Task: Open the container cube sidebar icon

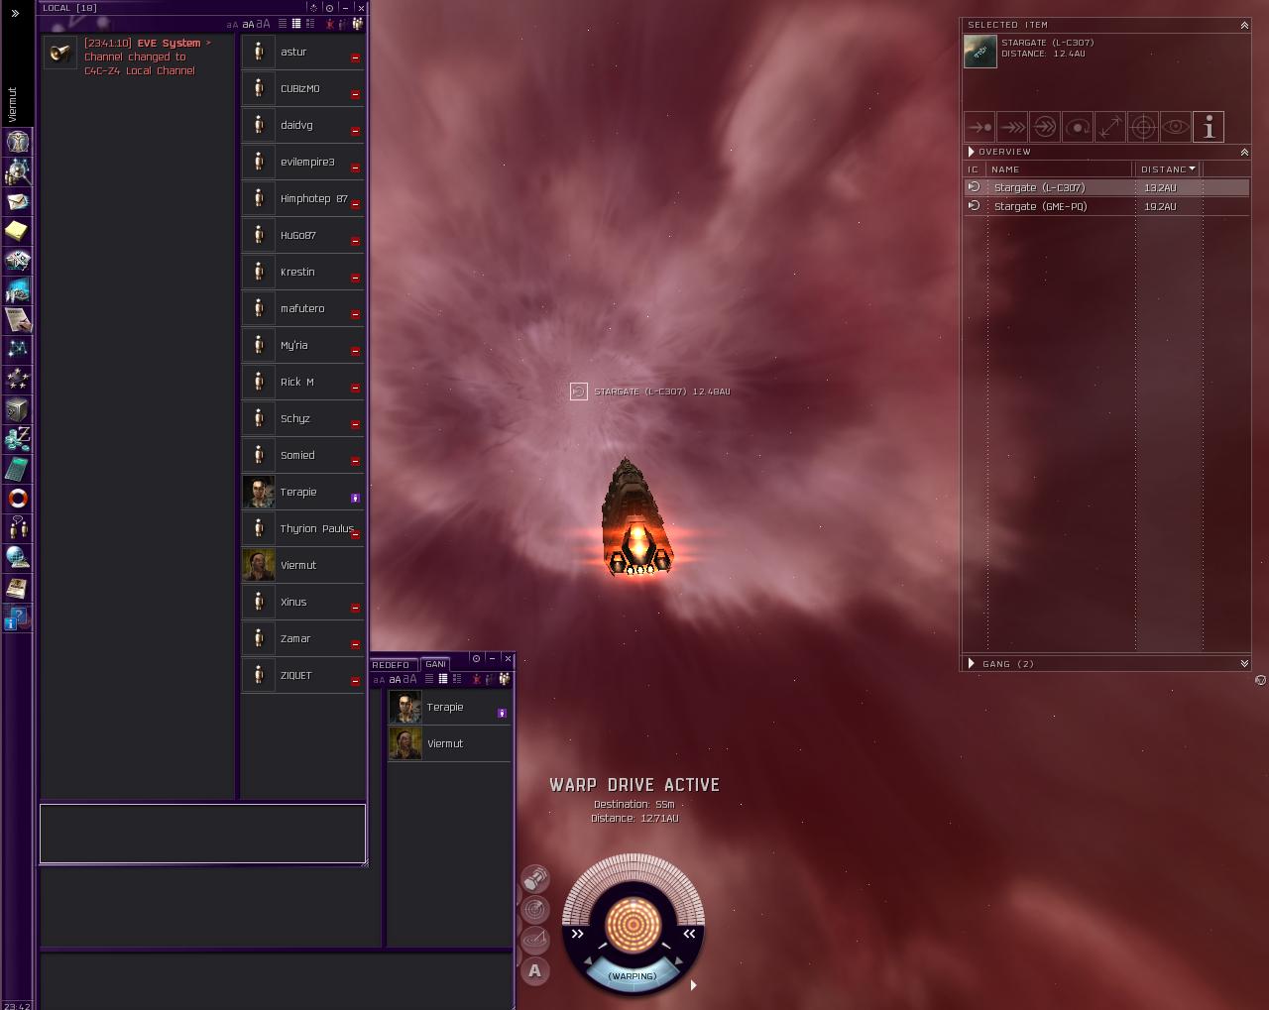Action: click(x=18, y=409)
